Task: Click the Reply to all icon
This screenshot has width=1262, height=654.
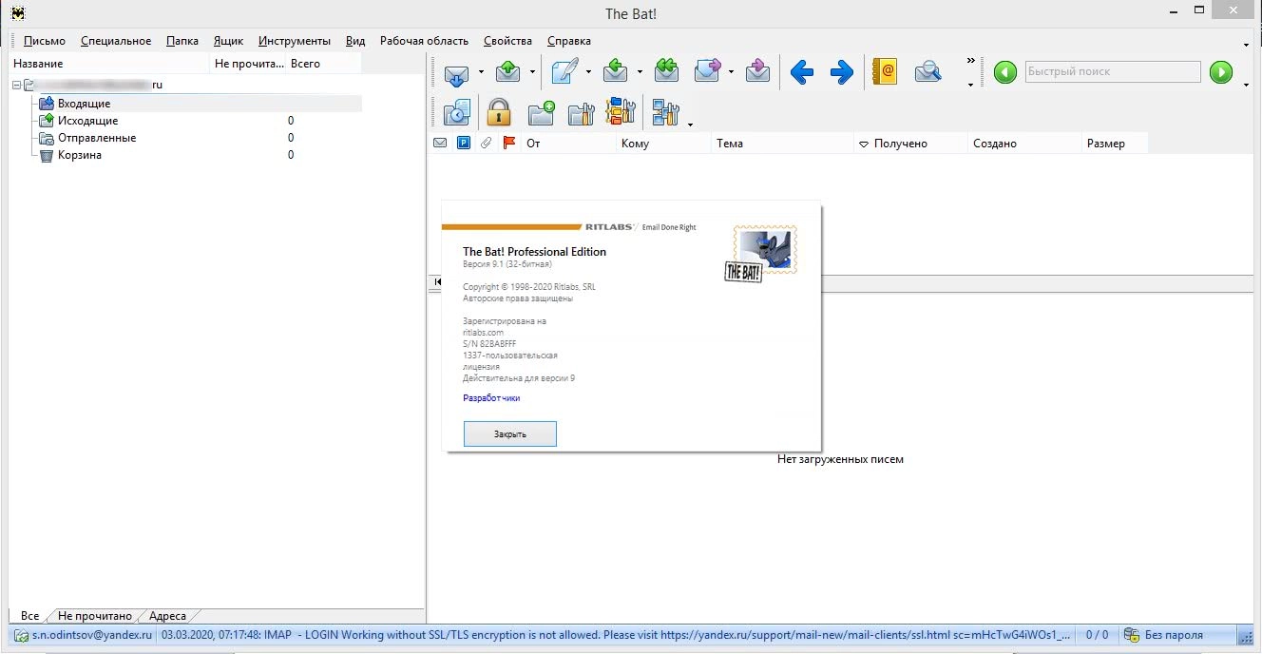Action: [x=667, y=71]
